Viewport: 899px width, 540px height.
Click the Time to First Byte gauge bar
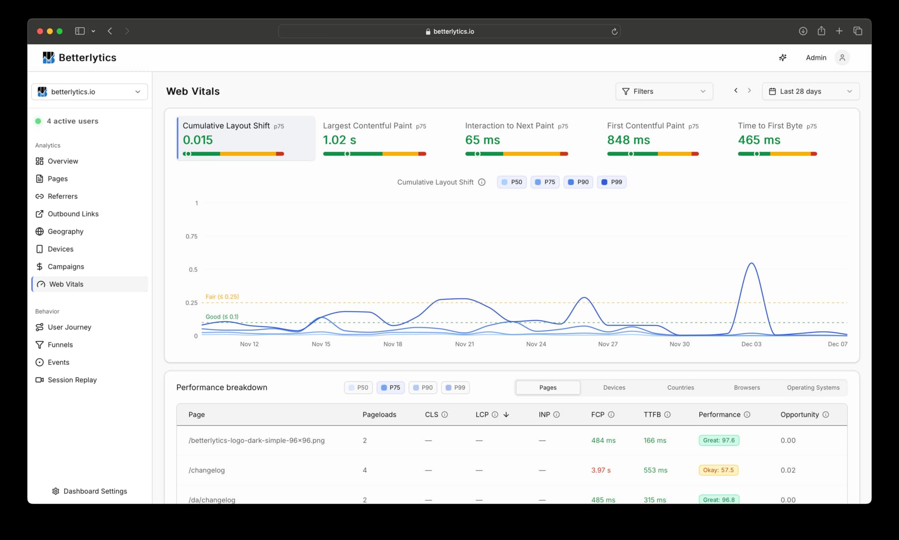(777, 154)
